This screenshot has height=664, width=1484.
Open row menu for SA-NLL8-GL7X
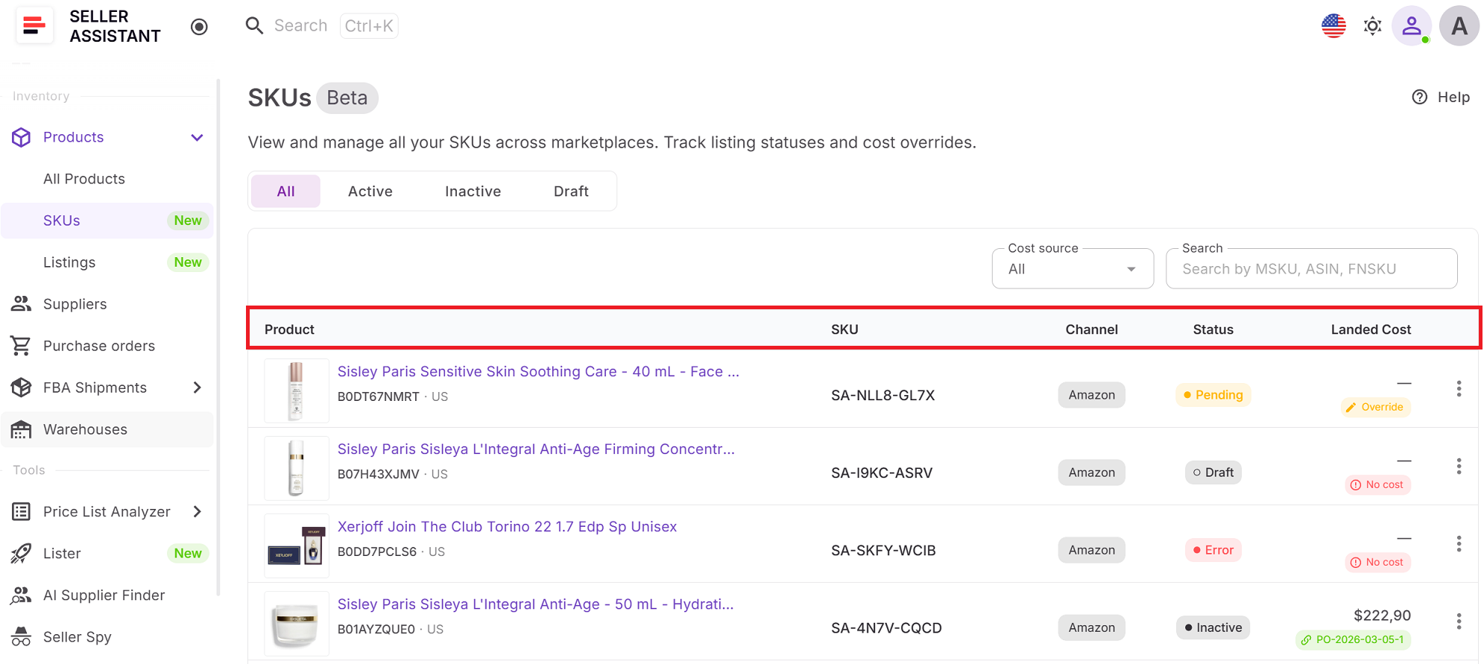(x=1459, y=389)
